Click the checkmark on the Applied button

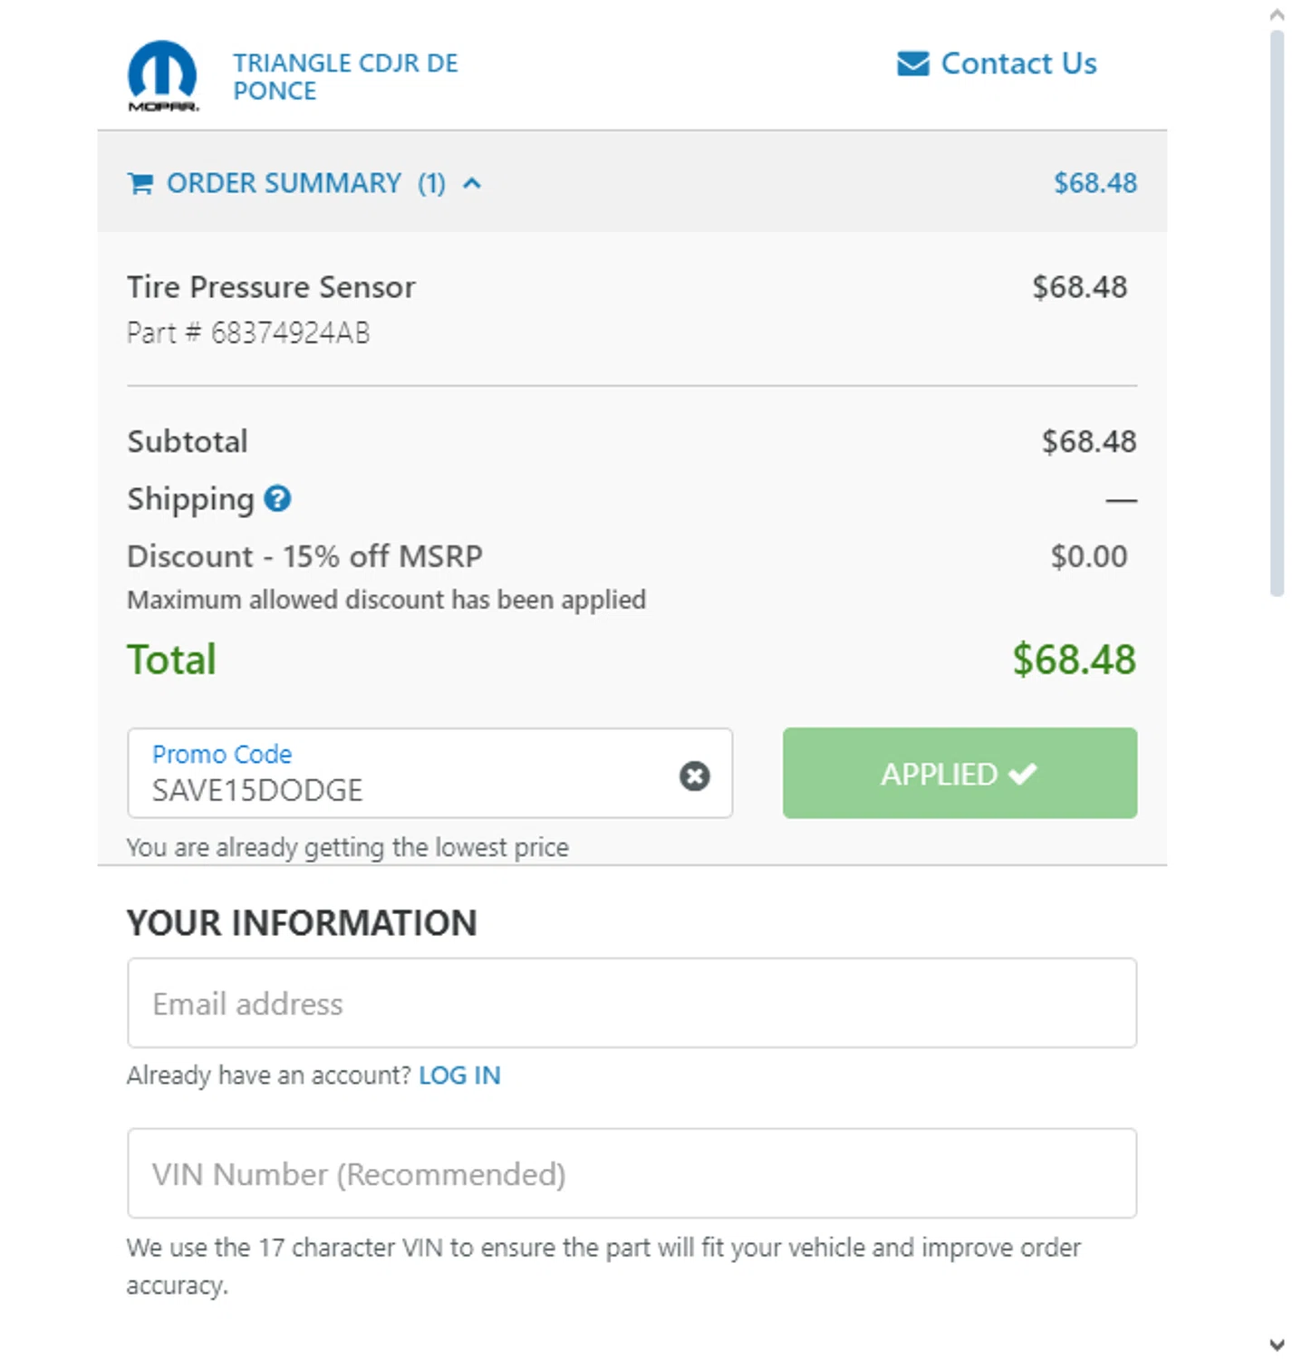(x=1023, y=774)
